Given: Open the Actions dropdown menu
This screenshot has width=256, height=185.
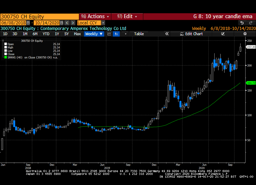Looking at the screenshot, I should point(95,16).
